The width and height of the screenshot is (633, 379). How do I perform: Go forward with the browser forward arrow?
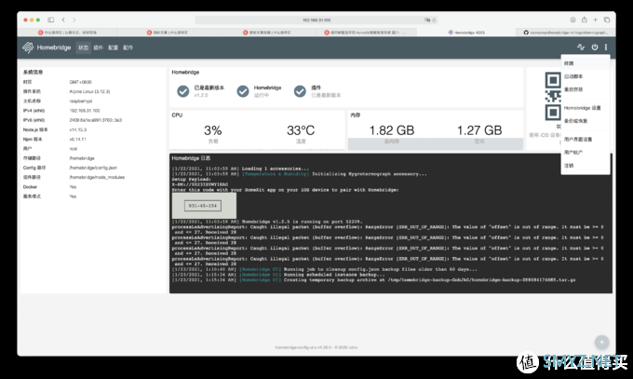pyautogui.click(x=74, y=20)
